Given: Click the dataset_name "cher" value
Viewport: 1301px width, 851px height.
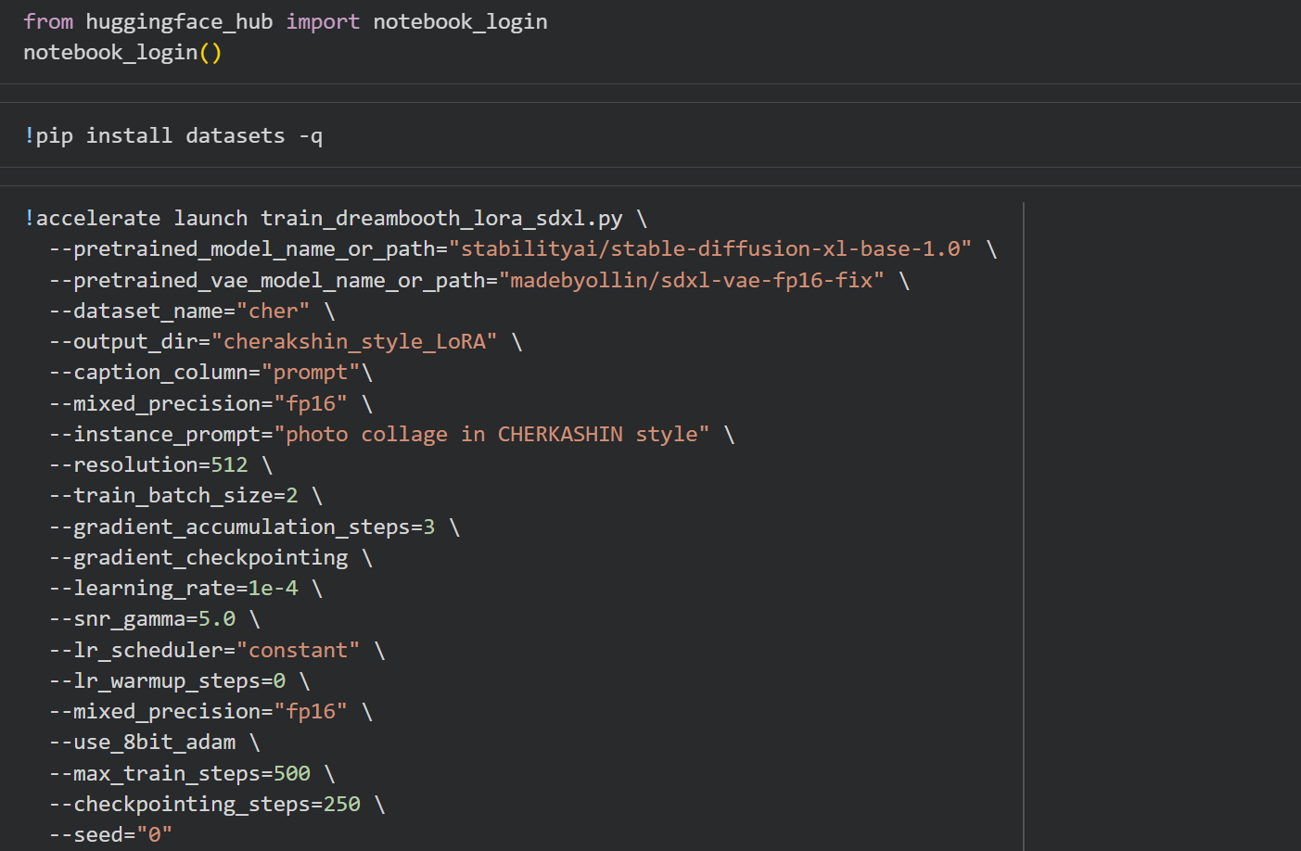Looking at the screenshot, I should (x=273, y=311).
